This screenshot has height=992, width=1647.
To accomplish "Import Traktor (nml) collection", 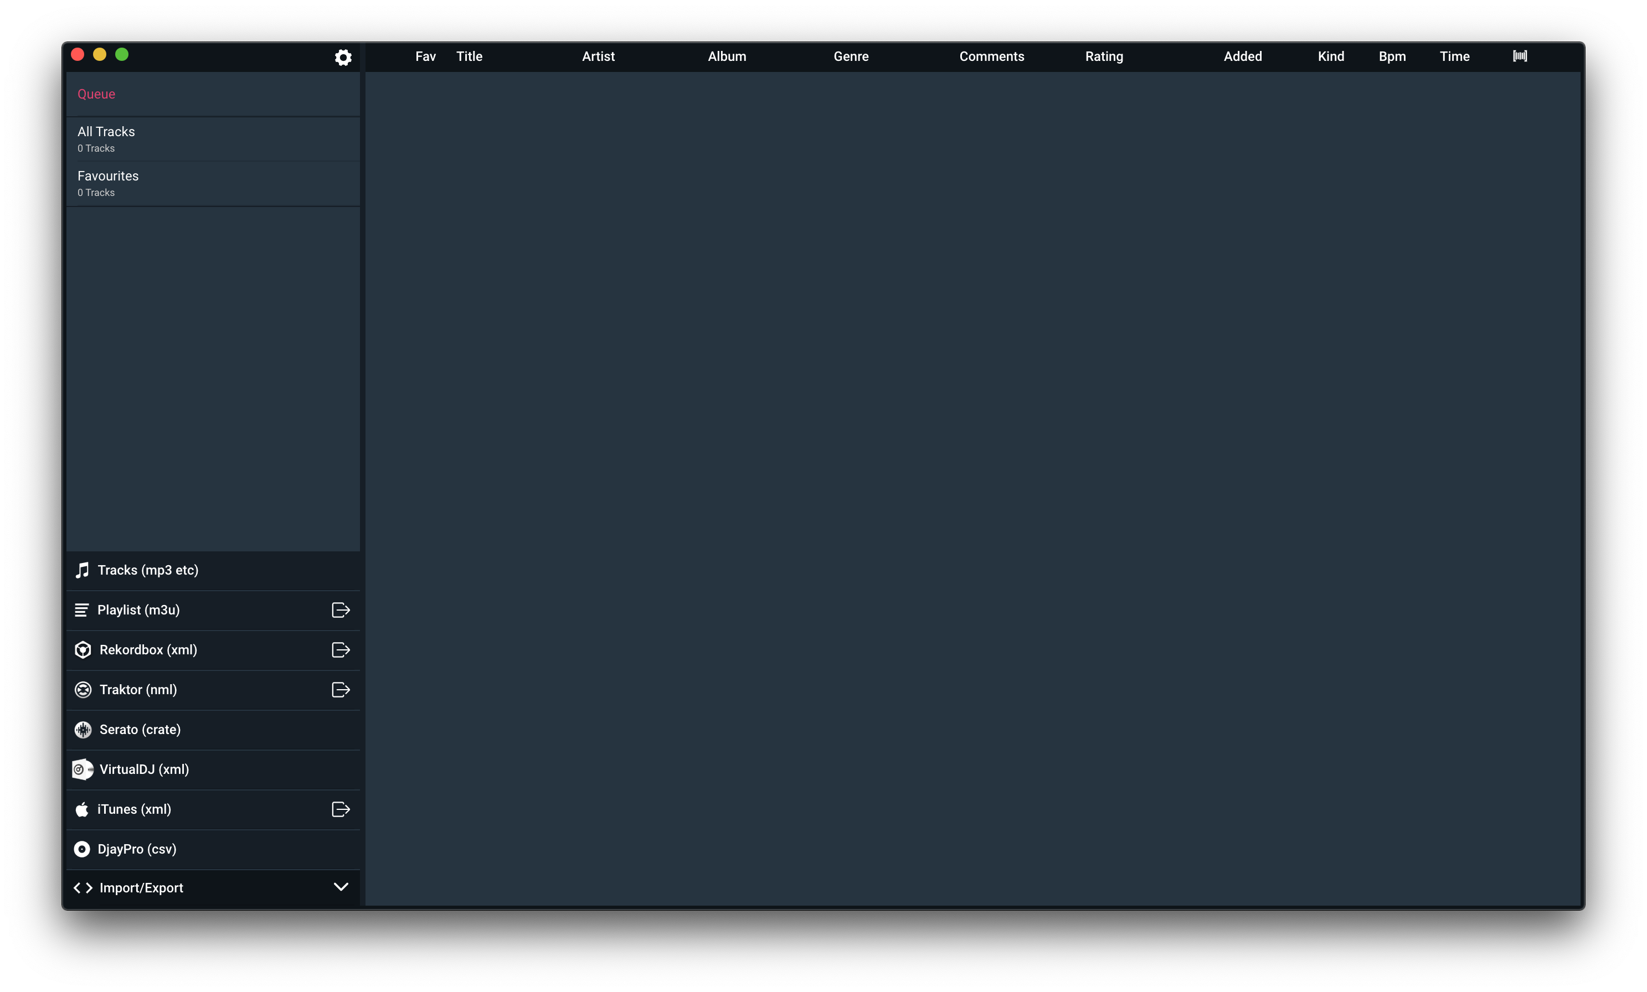I will coord(138,689).
